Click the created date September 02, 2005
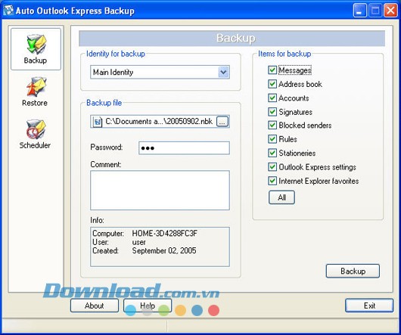This screenshot has width=401, height=335. tap(164, 250)
